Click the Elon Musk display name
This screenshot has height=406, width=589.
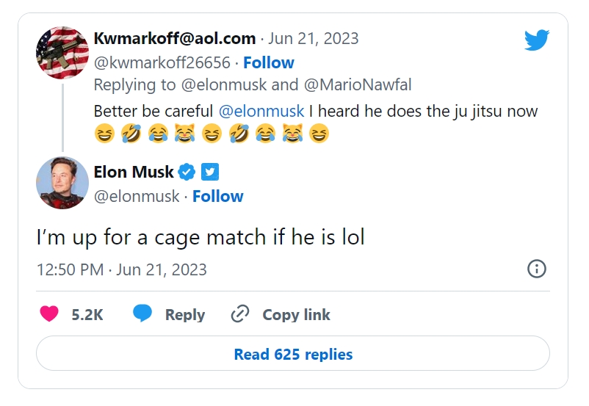tap(134, 173)
